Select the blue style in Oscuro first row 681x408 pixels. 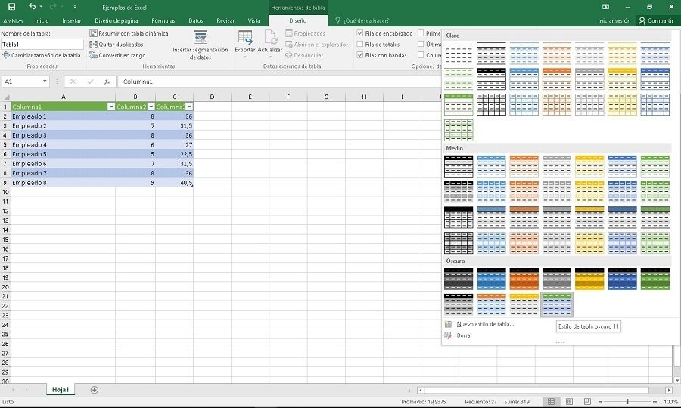pos(491,279)
